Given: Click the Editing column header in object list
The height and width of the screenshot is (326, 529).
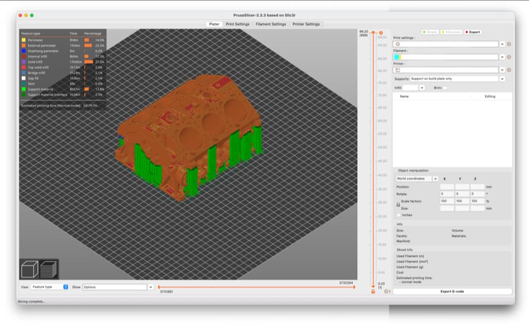Looking at the screenshot, I should (x=490, y=97).
